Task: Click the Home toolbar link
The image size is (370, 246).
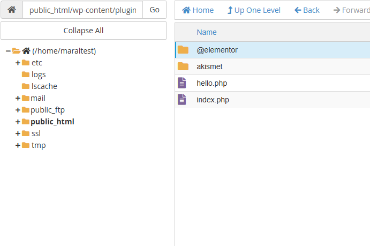Action: pyautogui.click(x=198, y=10)
